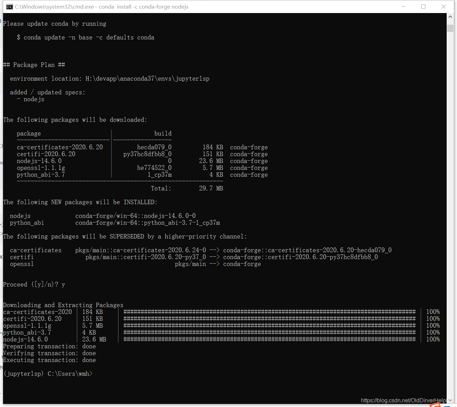Click the cmd.exe icon in title bar

pyautogui.click(x=10, y=7)
